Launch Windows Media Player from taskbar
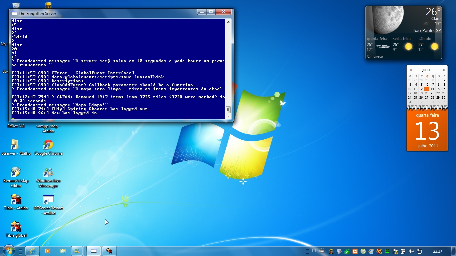This screenshot has height=256, width=456. [47, 251]
